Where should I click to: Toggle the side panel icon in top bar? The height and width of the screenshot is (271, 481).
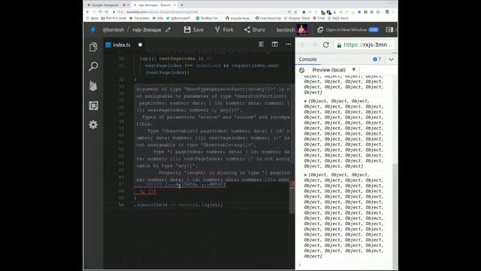pos(389,30)
